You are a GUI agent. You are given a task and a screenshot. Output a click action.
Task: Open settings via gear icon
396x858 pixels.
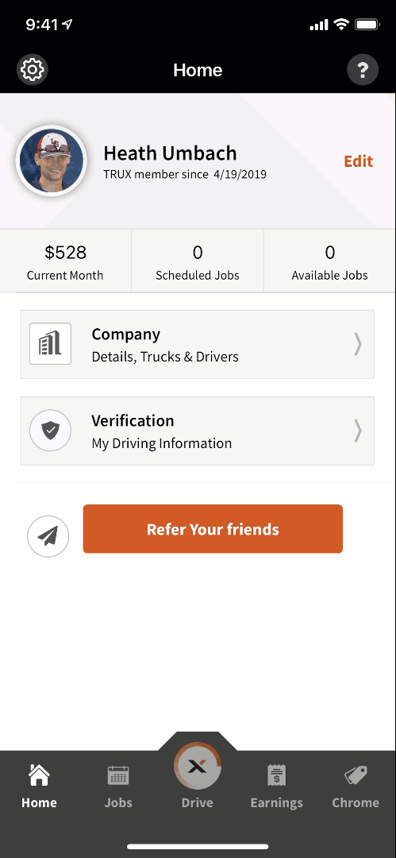point(33,69)
